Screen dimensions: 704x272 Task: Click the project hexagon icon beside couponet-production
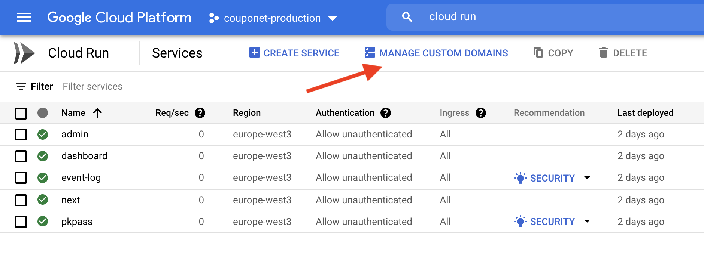pyautogui.click(x=214, y=18)
